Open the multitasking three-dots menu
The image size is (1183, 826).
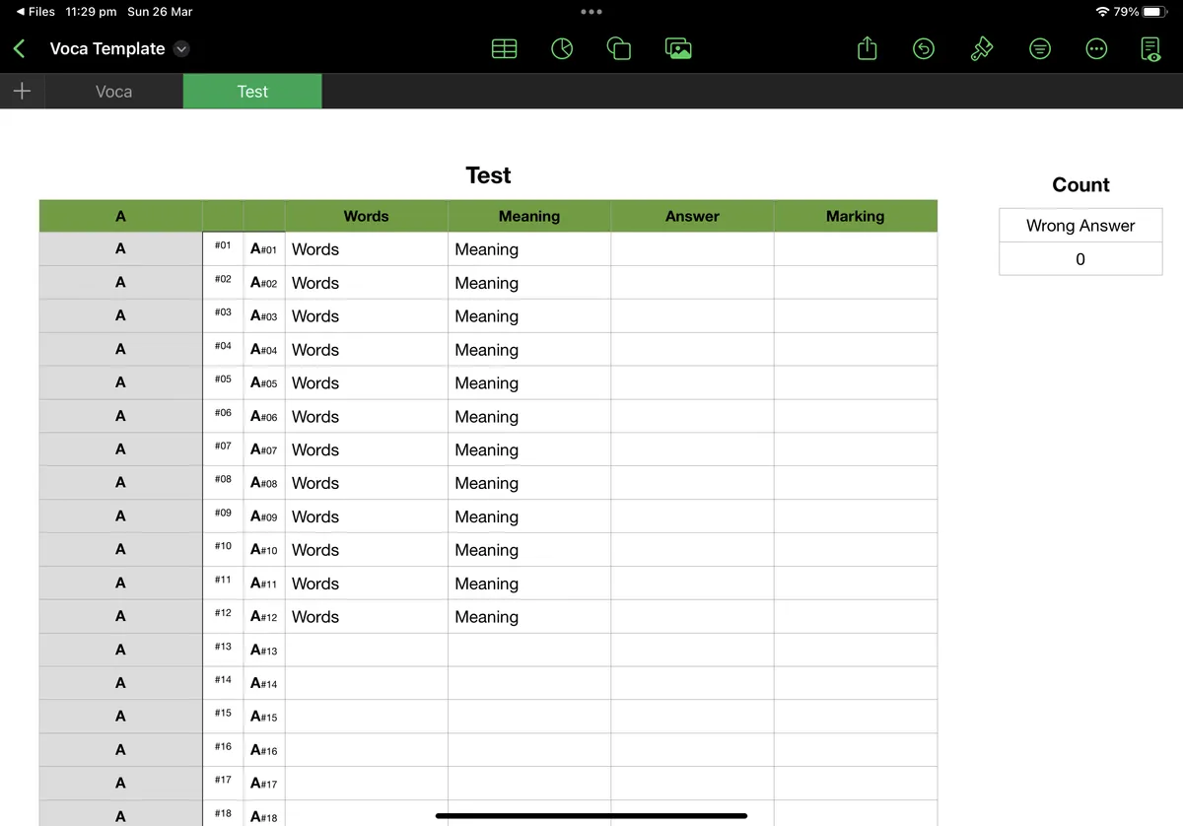click(x=591, y=12)
